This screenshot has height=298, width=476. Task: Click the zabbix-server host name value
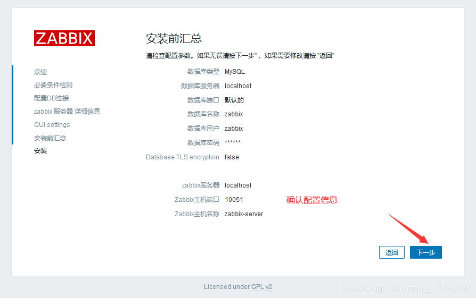244,214
